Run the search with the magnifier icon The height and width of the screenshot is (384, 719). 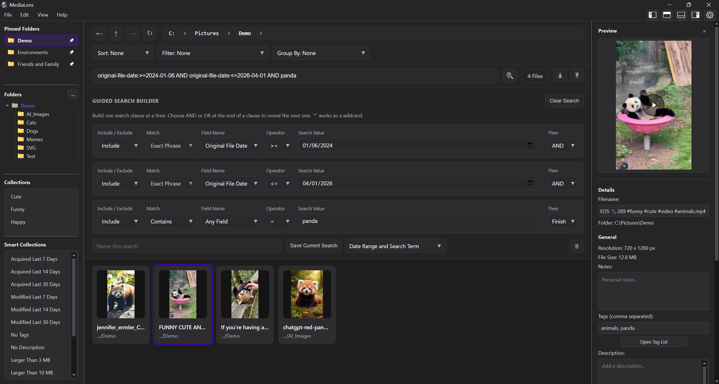[x=509, y=75]
